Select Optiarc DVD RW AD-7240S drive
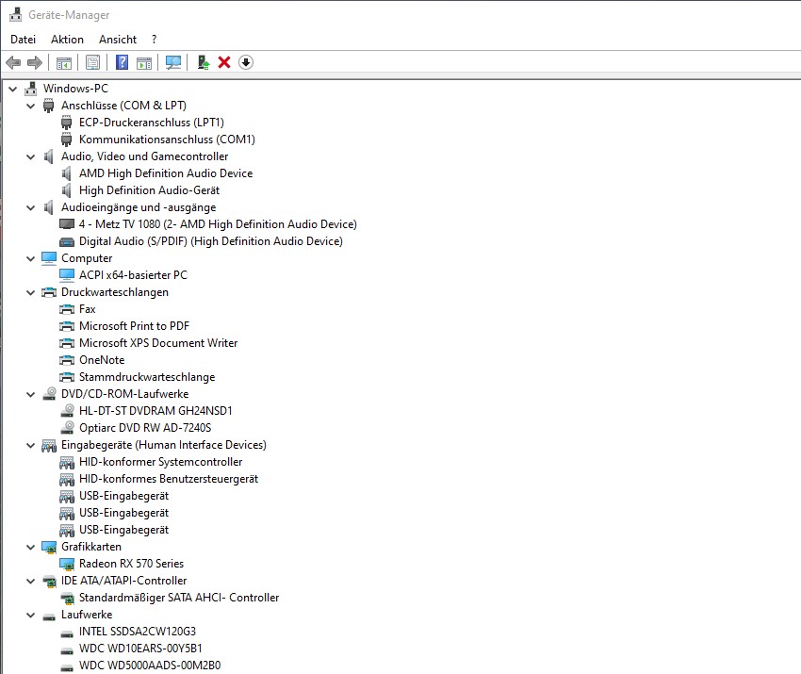Screen dimensions: 801x674 click(145, 428)
